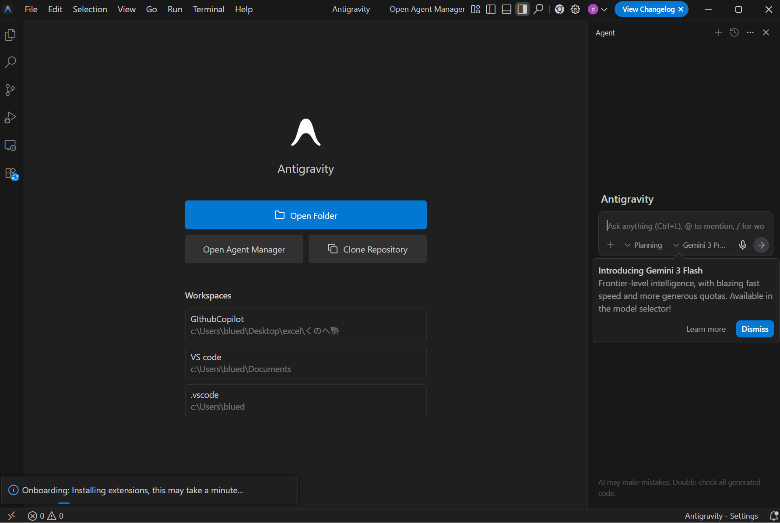
Task: Open the Run and Debug view
Action: click(11, 118)
